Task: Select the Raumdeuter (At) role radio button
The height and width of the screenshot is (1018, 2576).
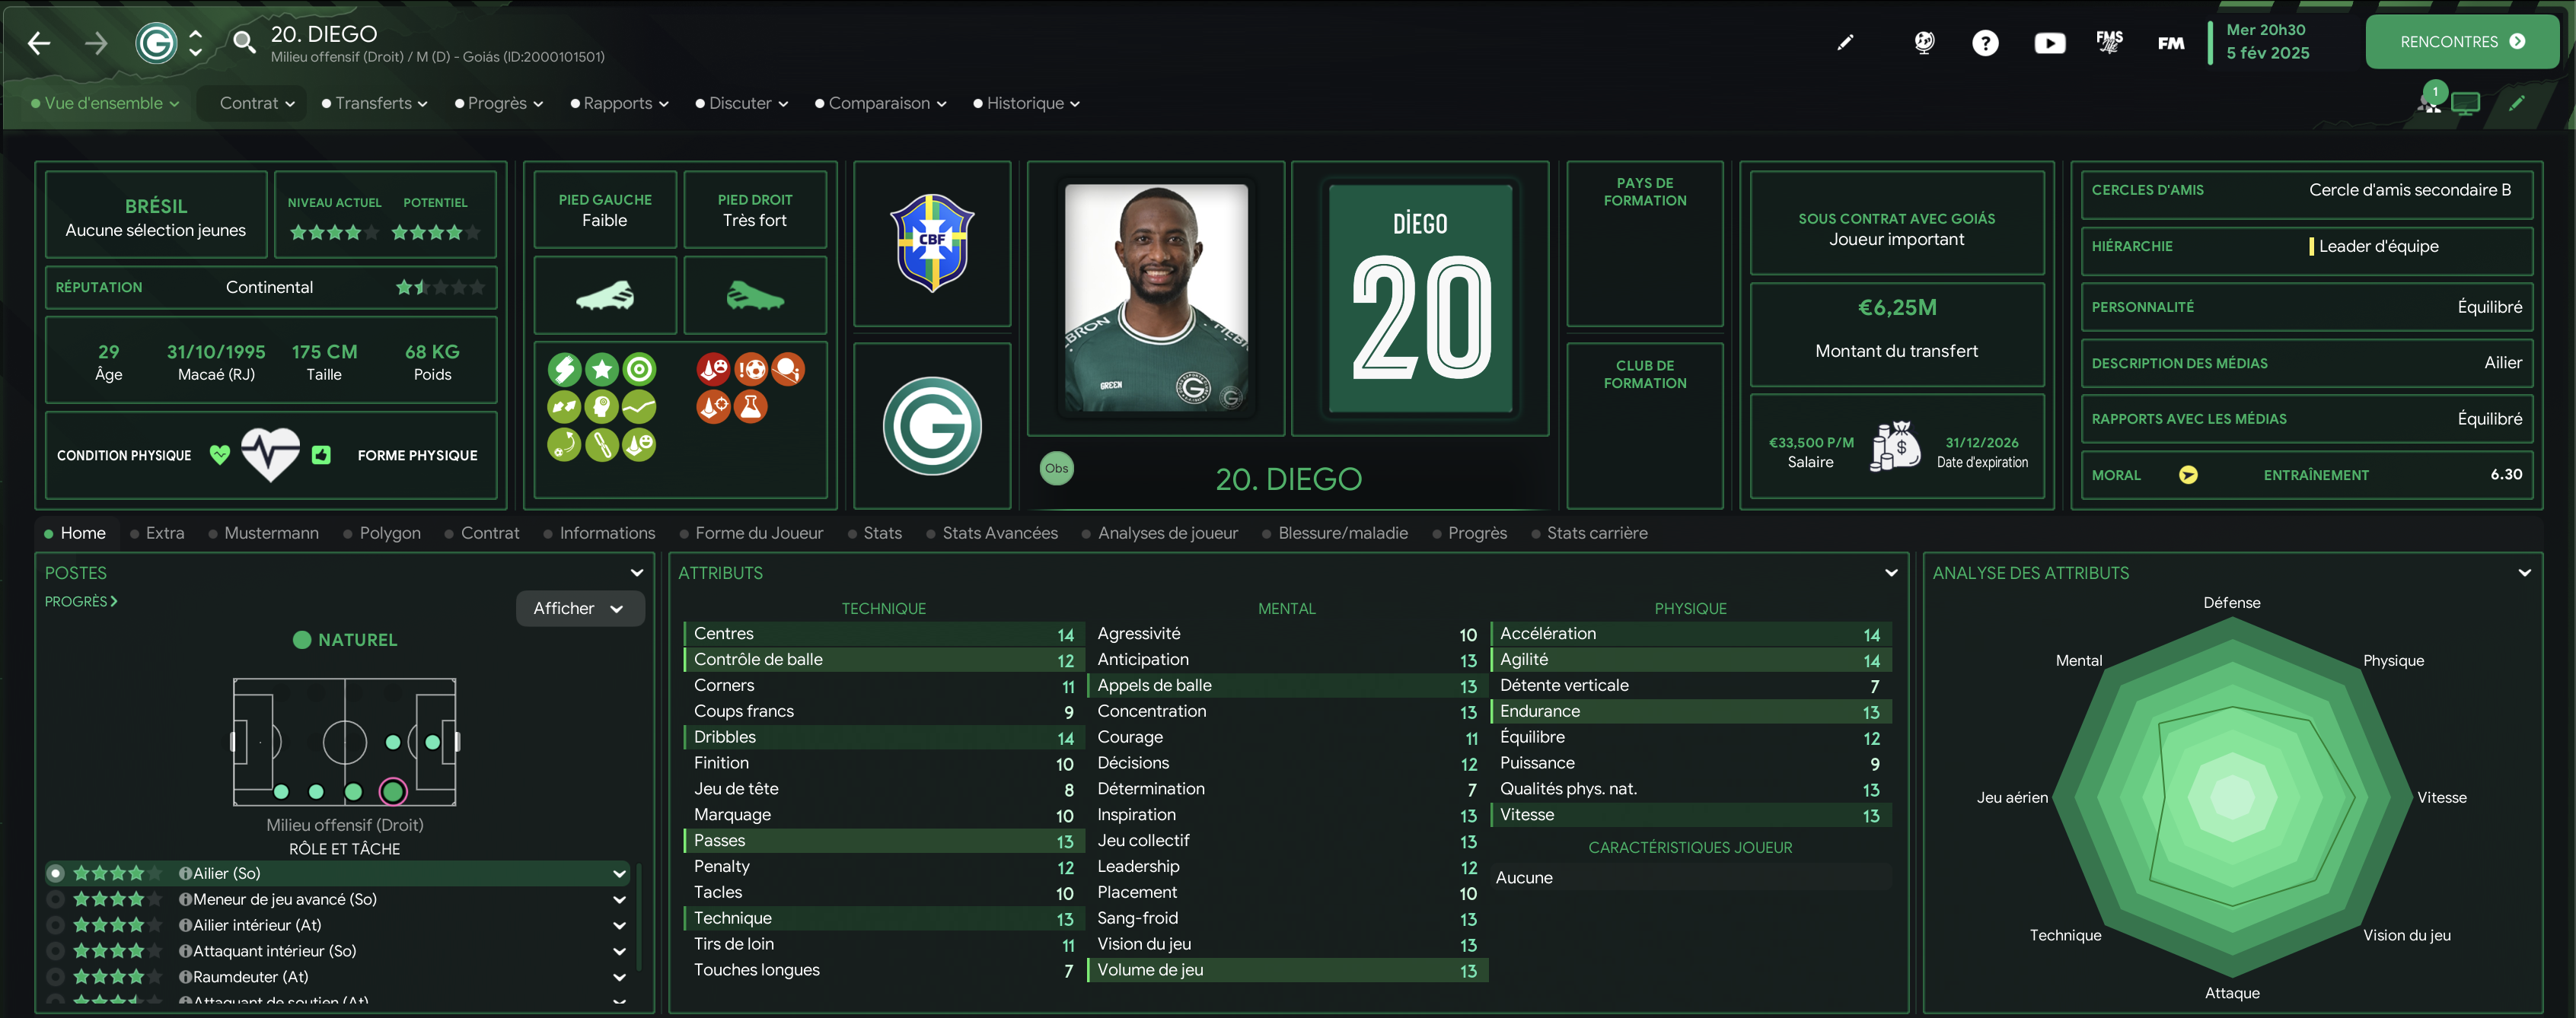Action: [56, 977]
